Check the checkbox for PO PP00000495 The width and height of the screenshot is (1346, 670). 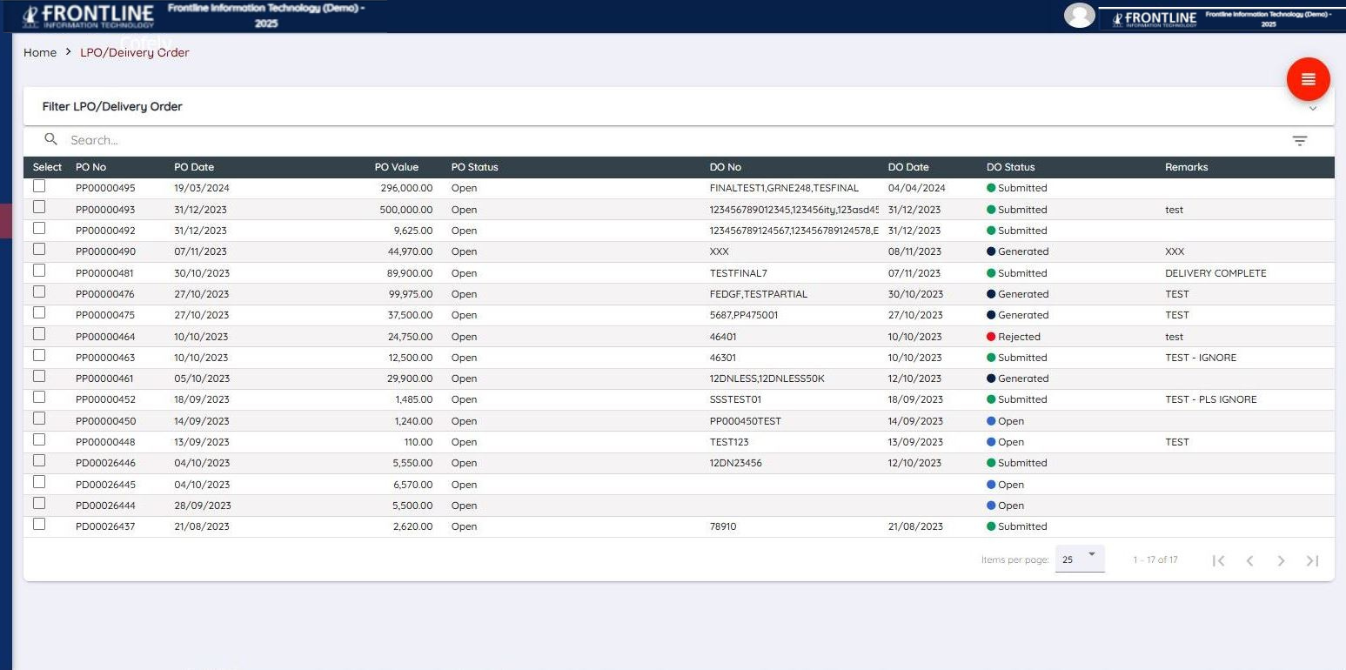(x=38, y=185)
